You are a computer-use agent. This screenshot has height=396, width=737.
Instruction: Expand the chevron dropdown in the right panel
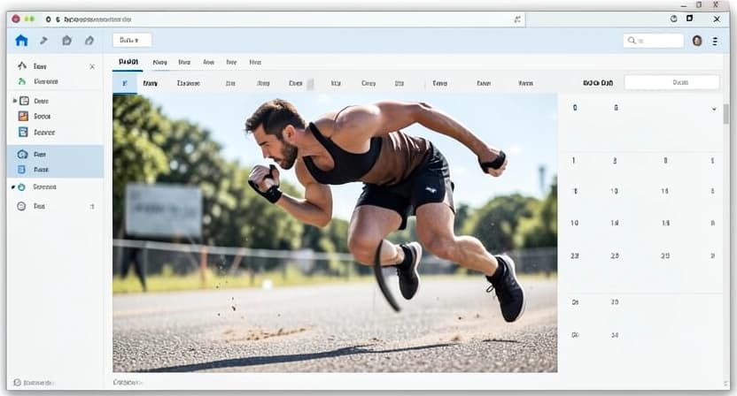click(x=713, y=109)
